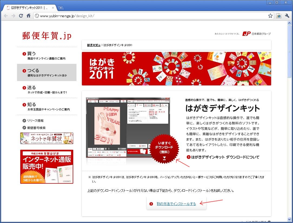Click the 郵便番号検索 link
Image resolution: width=293 pixels, height=223 pixels.
[36, 128]
